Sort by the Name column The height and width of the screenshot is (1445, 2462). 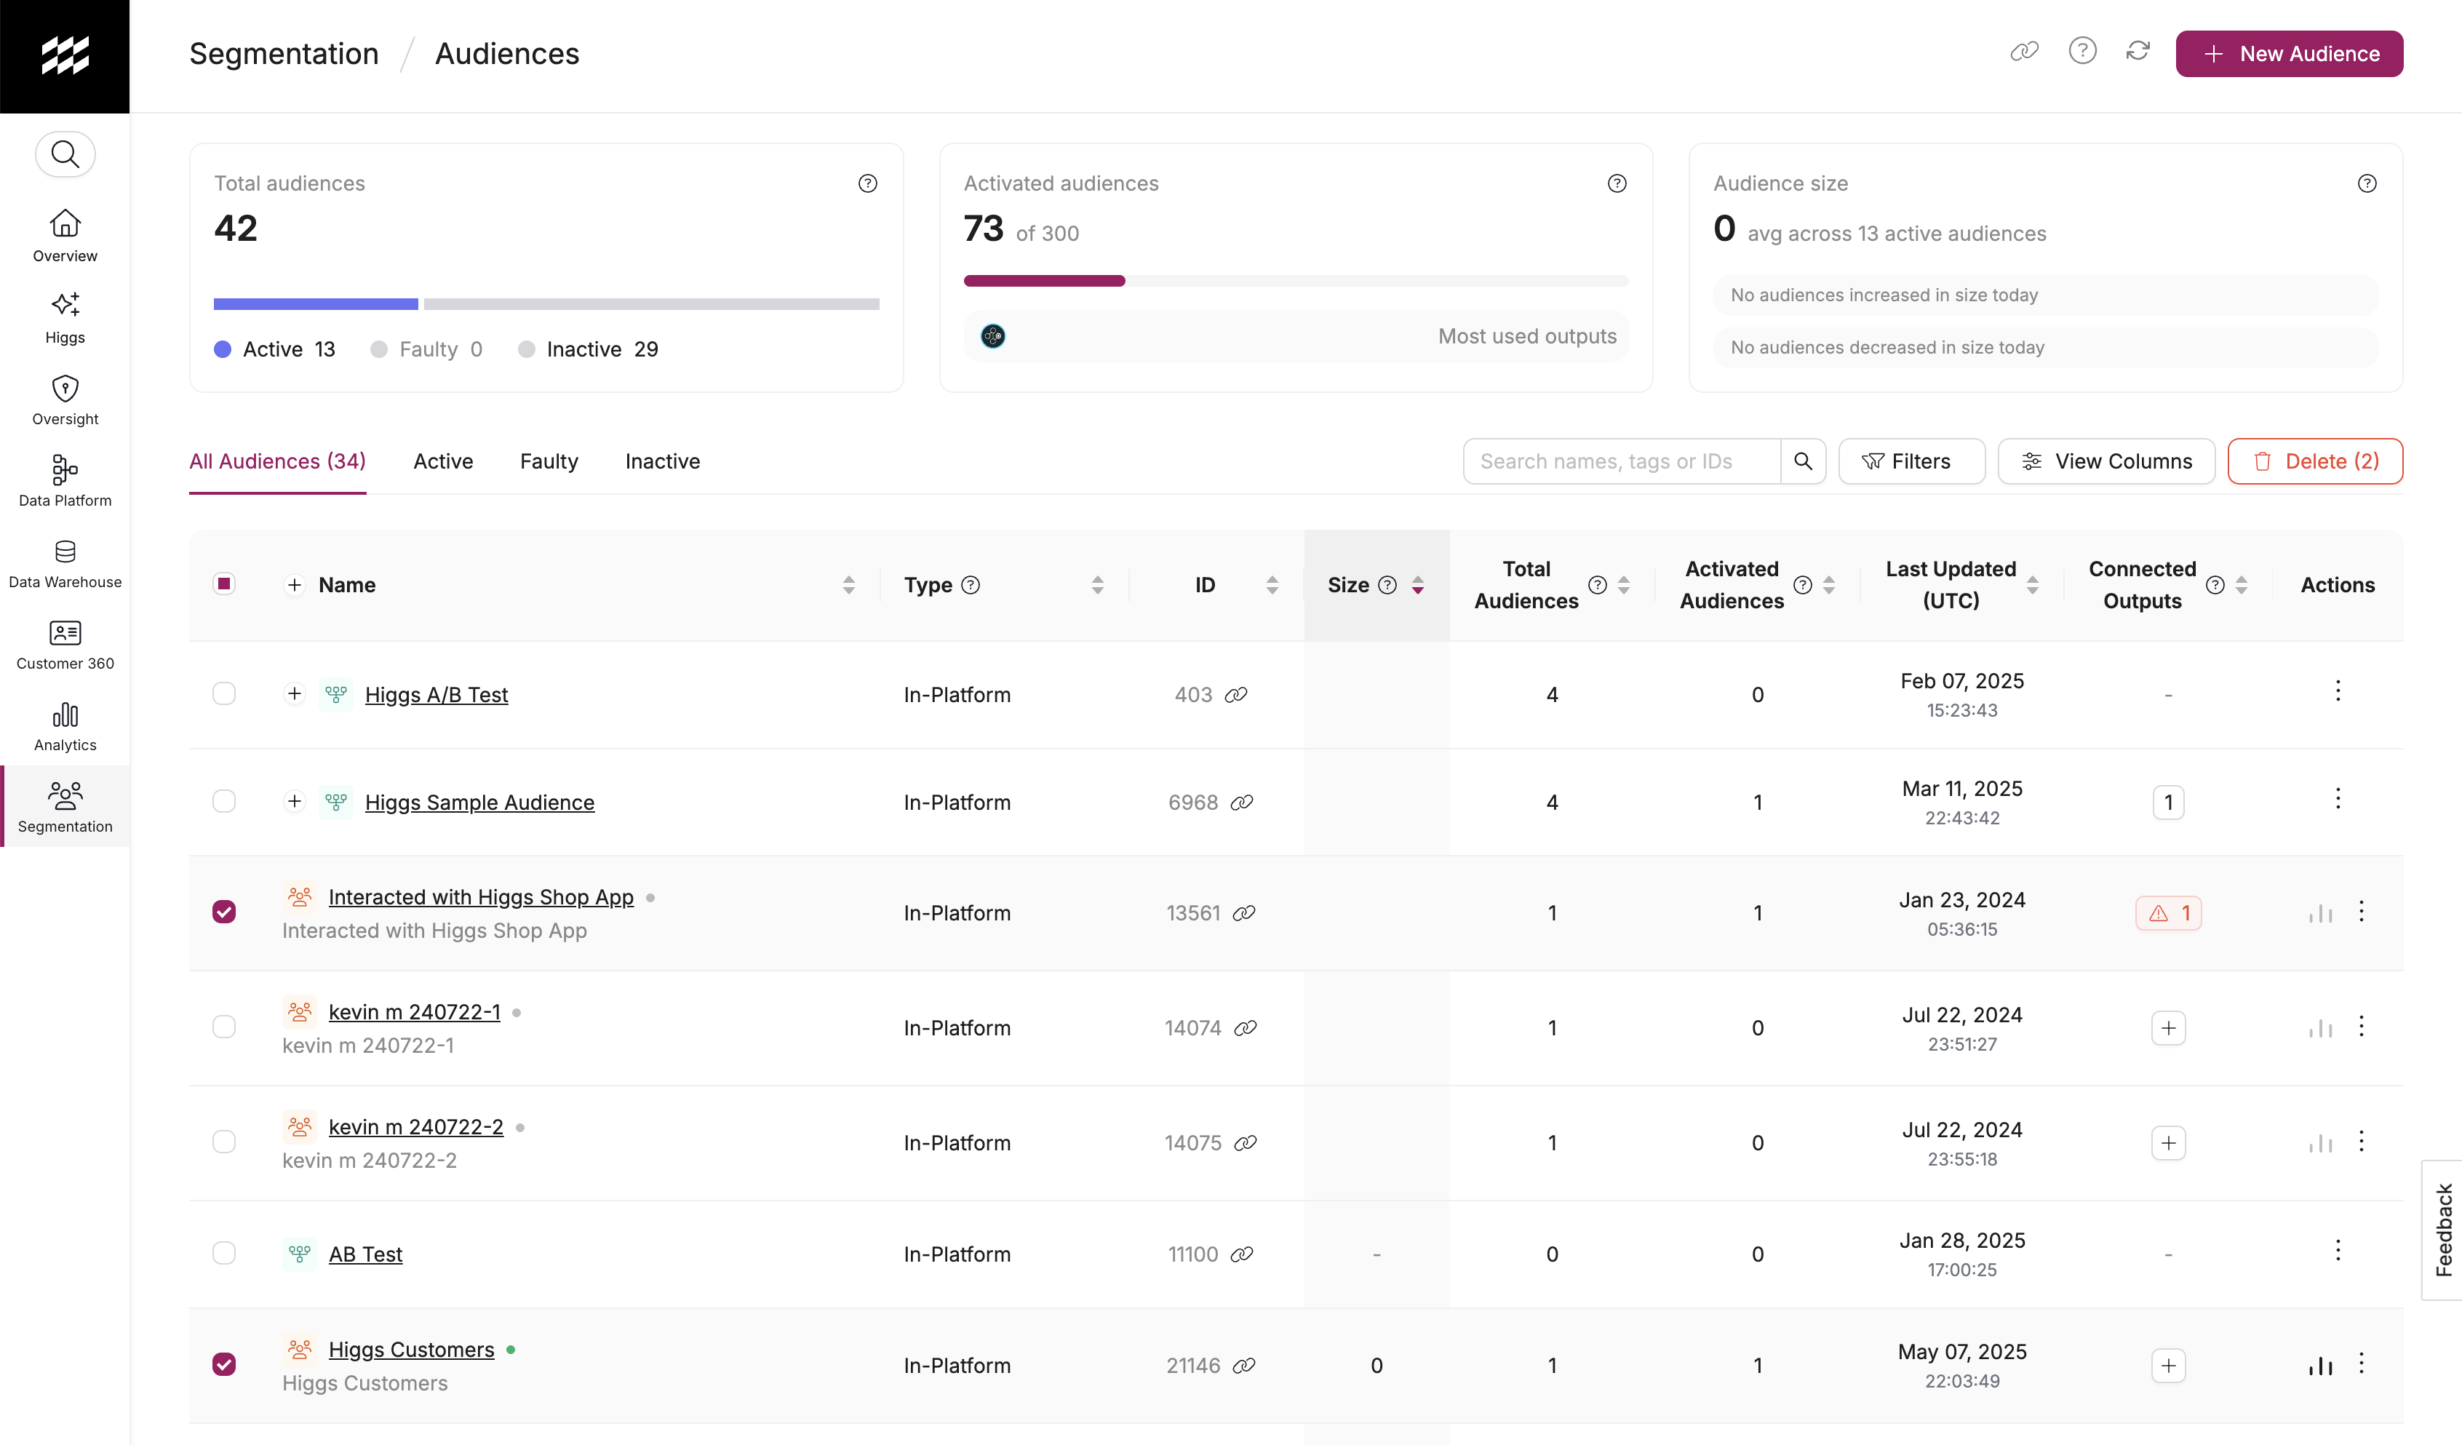tap(848, 585)
